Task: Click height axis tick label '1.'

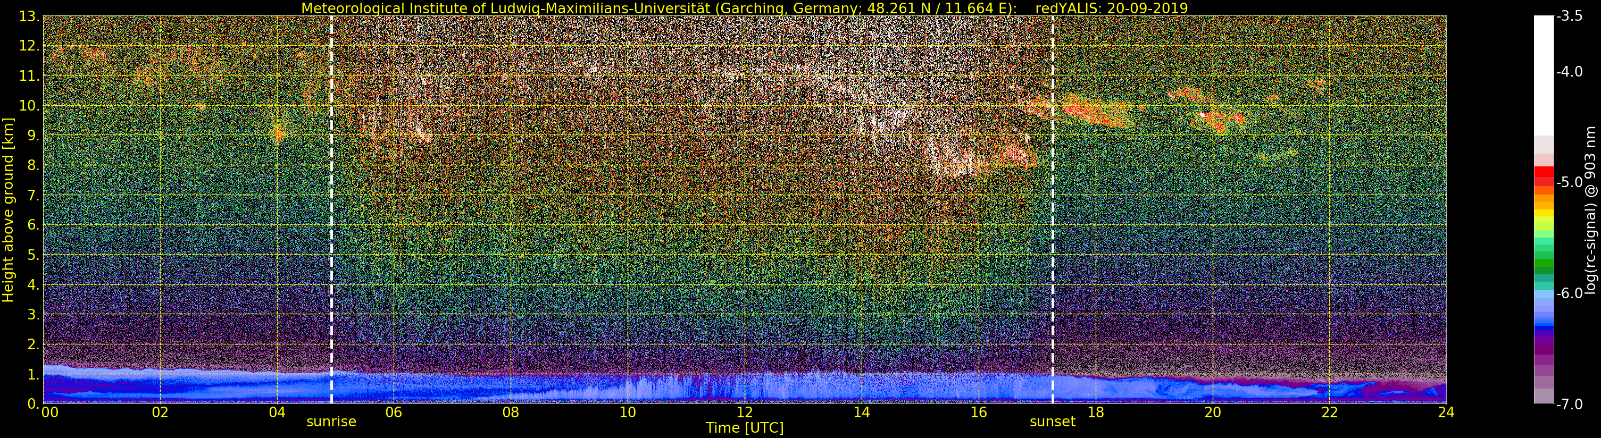Action: point(34,374)
